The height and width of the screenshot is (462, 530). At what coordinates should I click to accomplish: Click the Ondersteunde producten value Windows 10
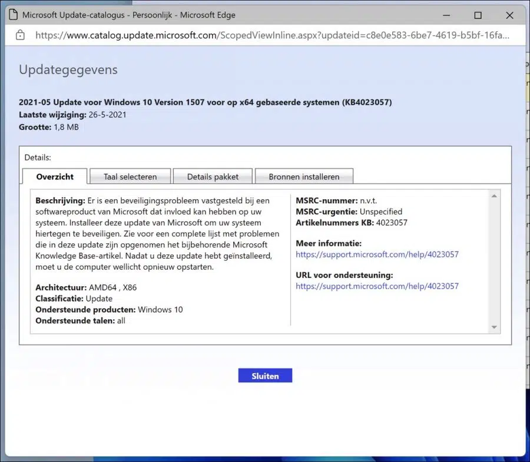coord(160,309)
